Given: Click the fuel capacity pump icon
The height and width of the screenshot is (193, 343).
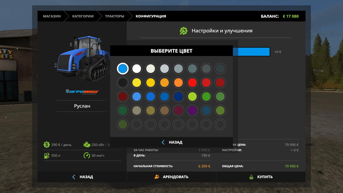Looking at the screenshot, I should (47, 155).
